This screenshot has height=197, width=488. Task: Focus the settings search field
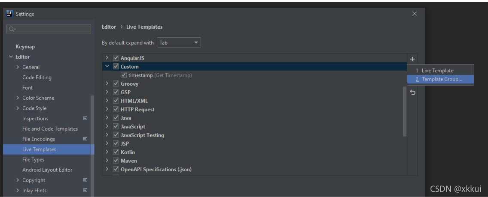click(49, 29)
